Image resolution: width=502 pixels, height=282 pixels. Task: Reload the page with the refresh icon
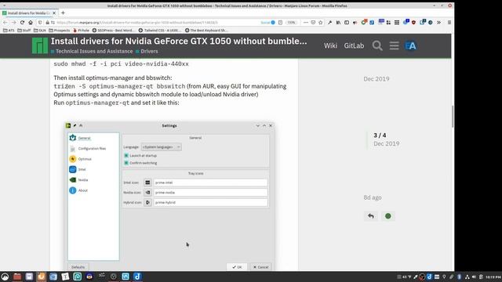pos(22,23)
